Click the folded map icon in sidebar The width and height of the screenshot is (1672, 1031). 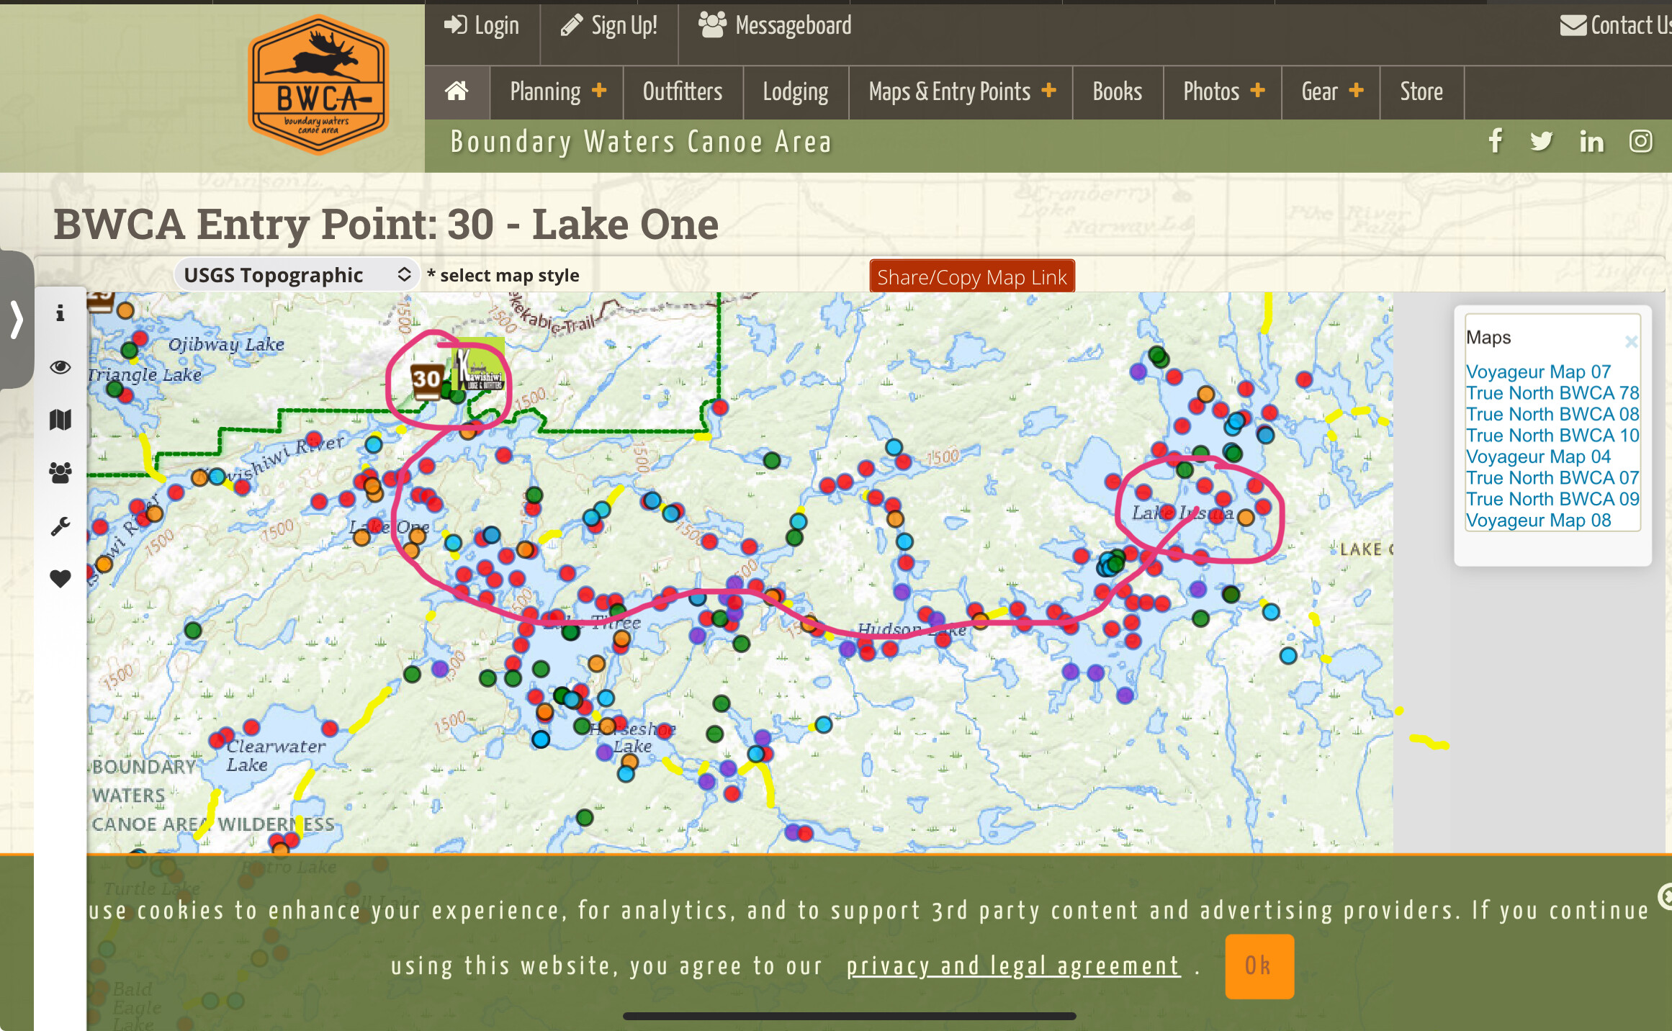coord(60,420)
